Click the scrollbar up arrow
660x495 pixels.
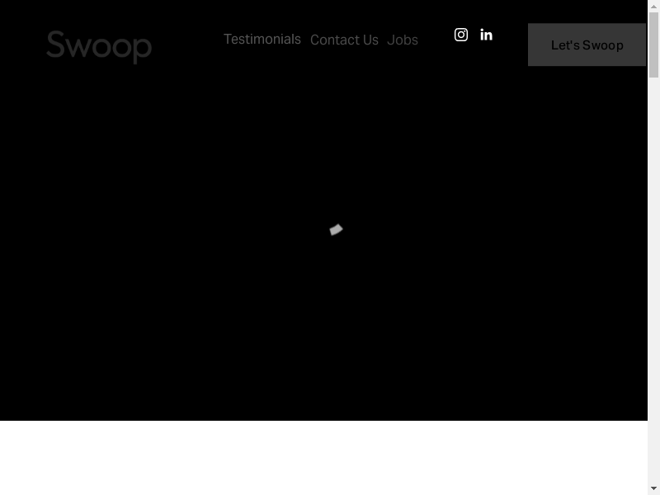(653, 7)
